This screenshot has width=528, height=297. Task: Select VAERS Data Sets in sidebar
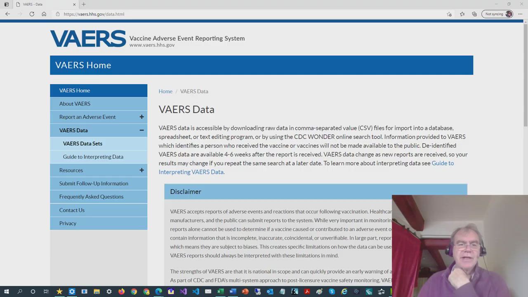point(82,144)
